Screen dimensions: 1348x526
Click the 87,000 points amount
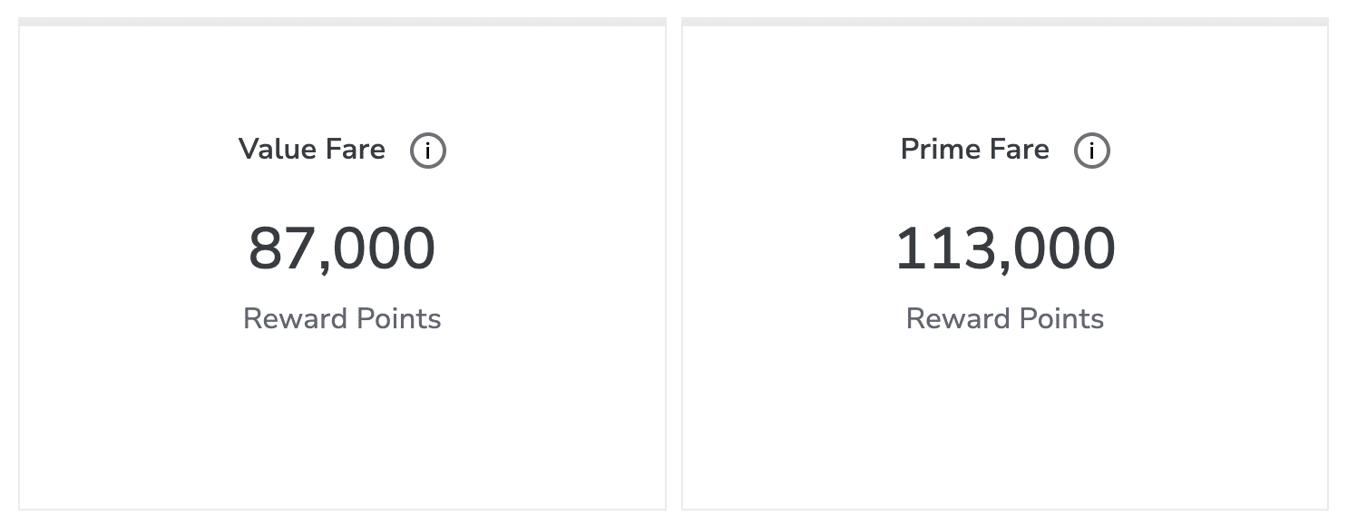(x=342, y=249)
